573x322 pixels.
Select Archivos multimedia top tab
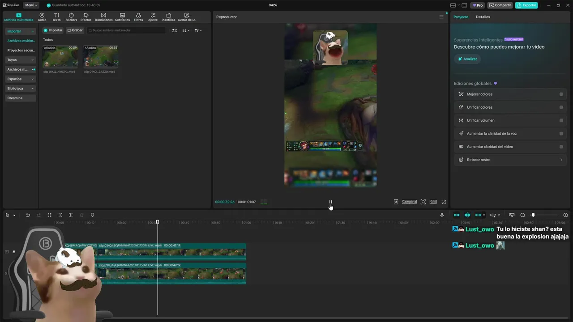[18, 17]
